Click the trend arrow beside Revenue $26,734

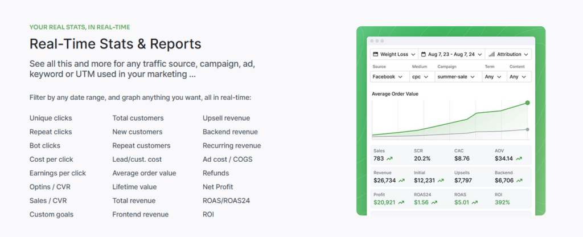click(x=401, y=180)
